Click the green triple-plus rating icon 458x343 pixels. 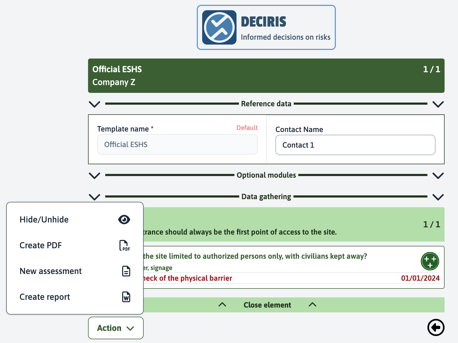[430, 261]
